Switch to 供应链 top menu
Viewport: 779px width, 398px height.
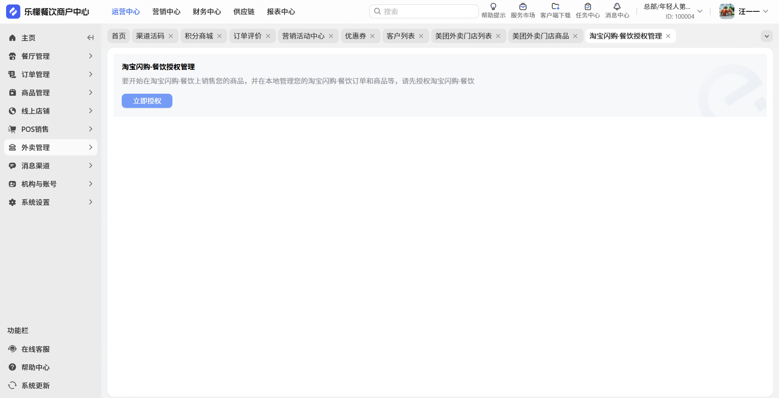(244, 12)
